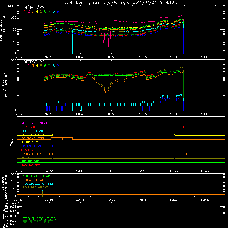
Task: Click the Mon. Rate LIVETIME axis label
Action: [x=5, y=214]
